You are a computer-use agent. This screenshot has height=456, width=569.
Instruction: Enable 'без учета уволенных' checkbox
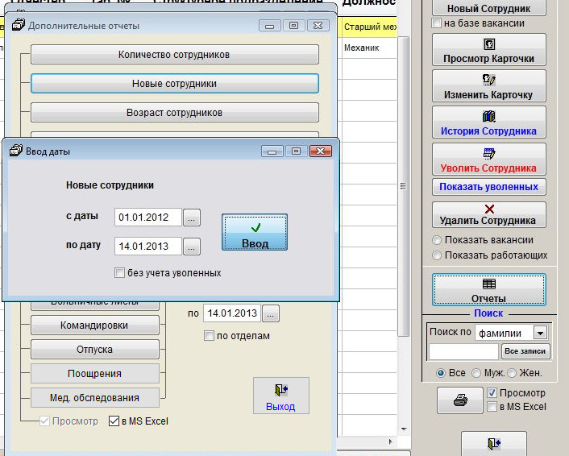[x=119, y=272]
